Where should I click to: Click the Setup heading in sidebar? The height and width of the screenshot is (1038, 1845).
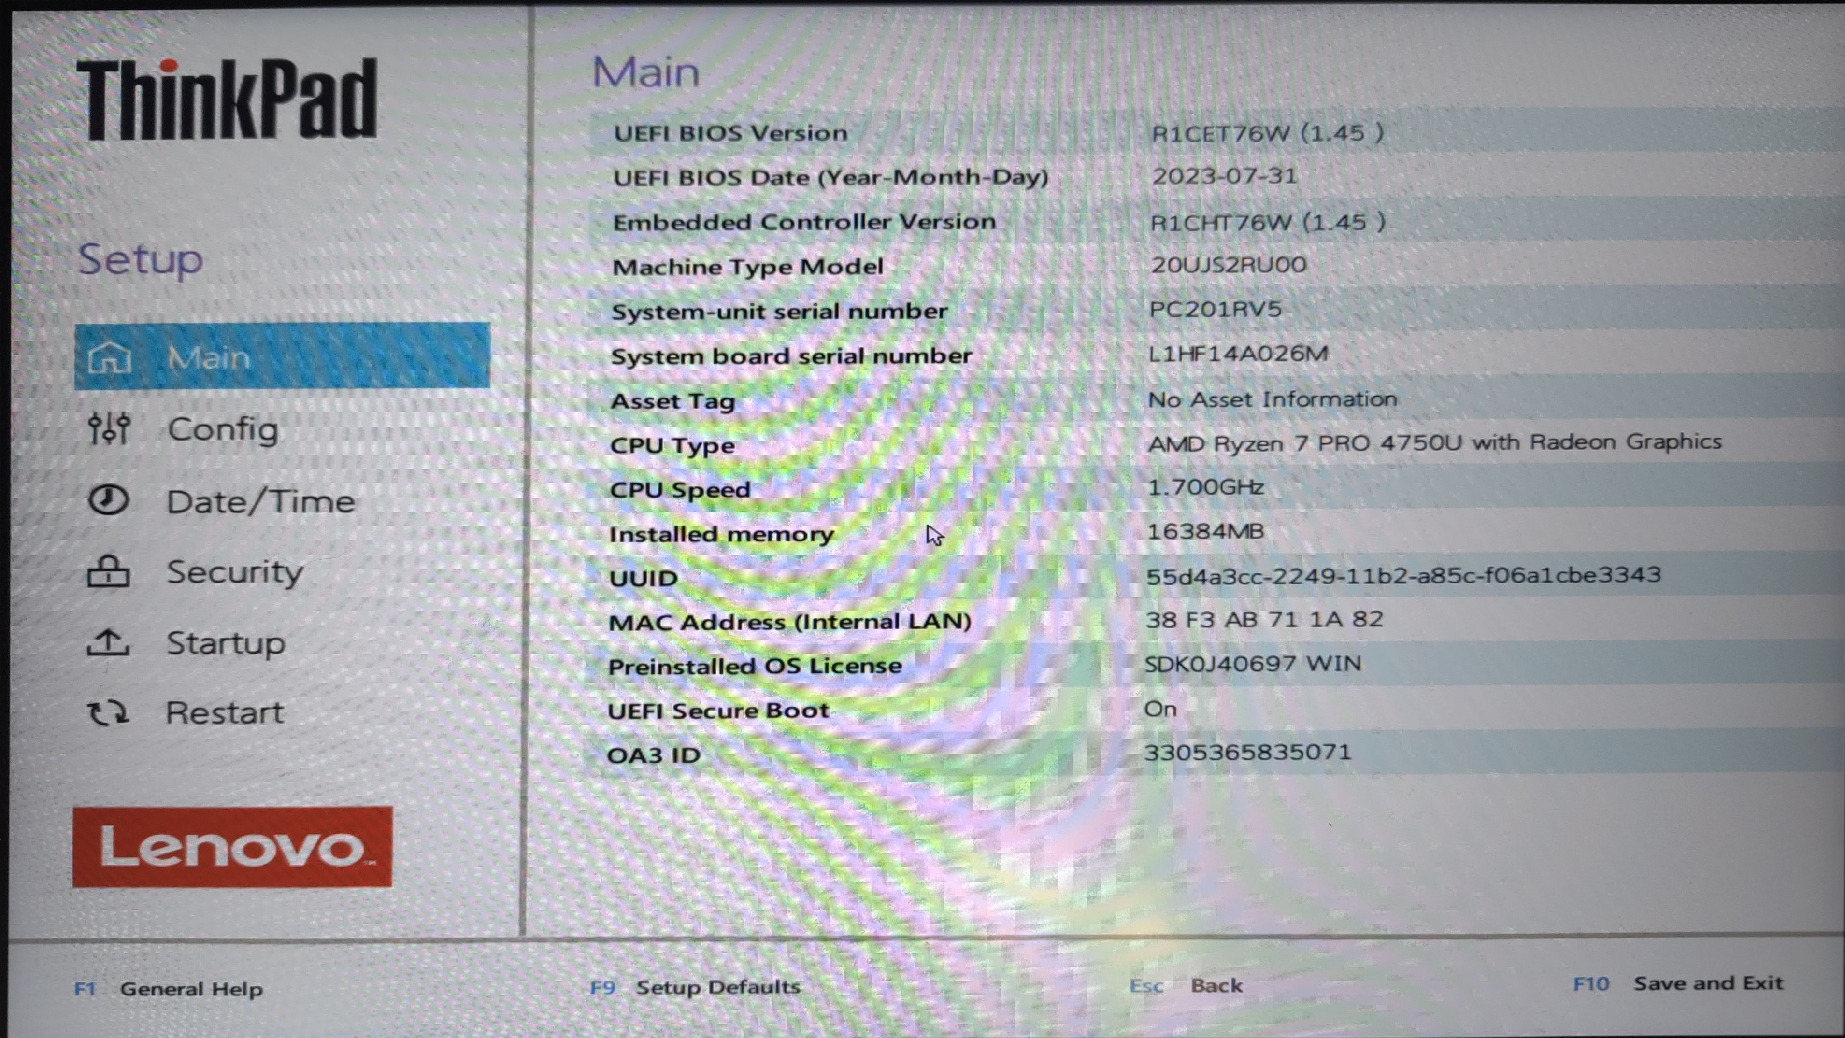coord(141,260)
